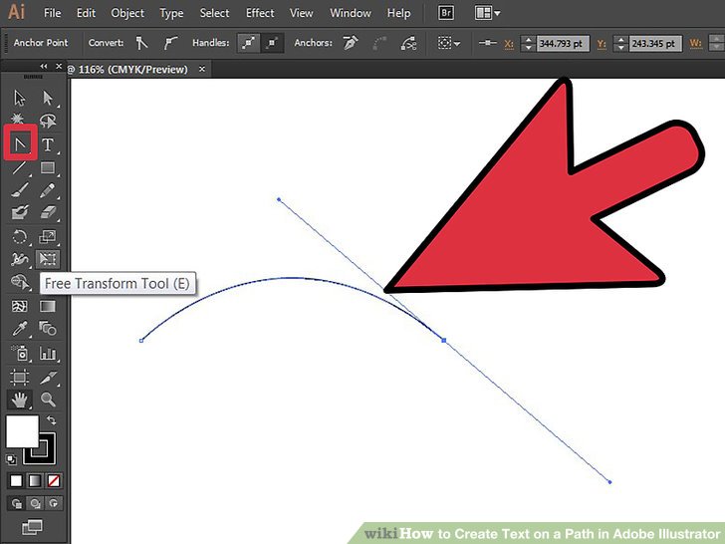
Task: Activate the Zoom tool magnifier
Action: [x=47, y=400]
